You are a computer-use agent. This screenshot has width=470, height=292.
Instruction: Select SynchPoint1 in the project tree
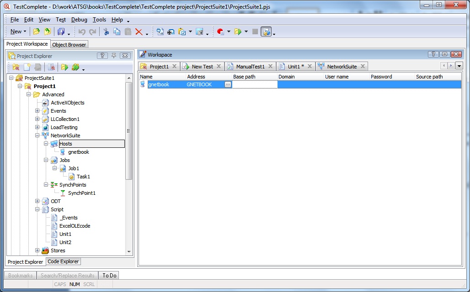click(x=81, y=193)
